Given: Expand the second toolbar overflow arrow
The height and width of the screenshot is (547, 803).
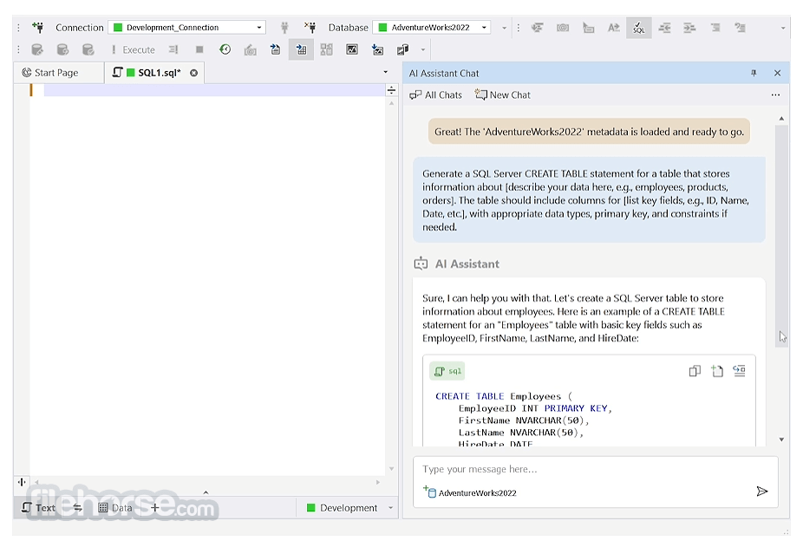Looking at the screenshot, I should [x=422, y=50].
